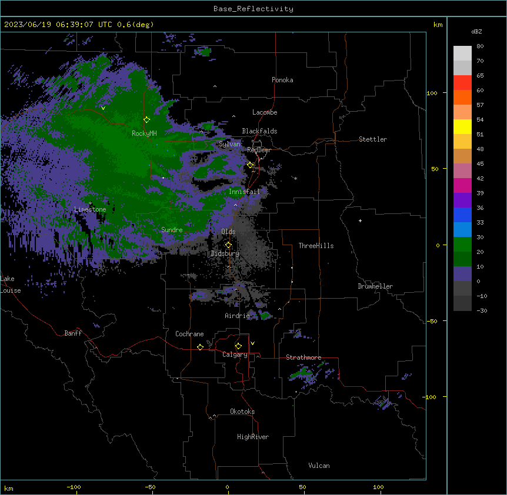Select the light blue legend swatch above 30
Screen dimensions: 507x495
click(462, 230)
